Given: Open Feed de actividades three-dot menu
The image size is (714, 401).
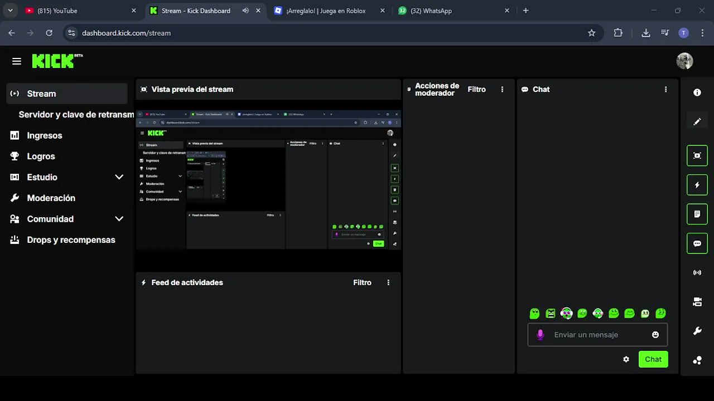Looking at the screenshot, I should tap(388, 282).
